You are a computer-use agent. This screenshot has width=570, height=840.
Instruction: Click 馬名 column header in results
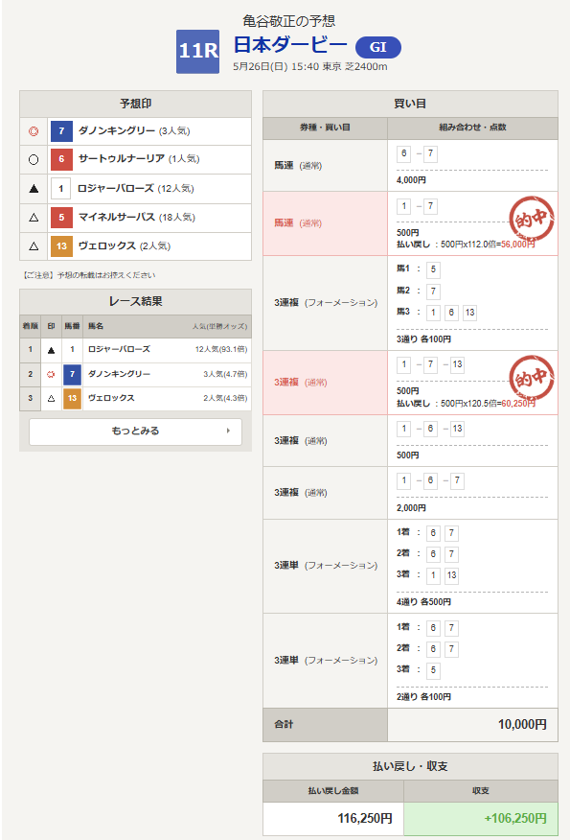click(x=96, y=326)
